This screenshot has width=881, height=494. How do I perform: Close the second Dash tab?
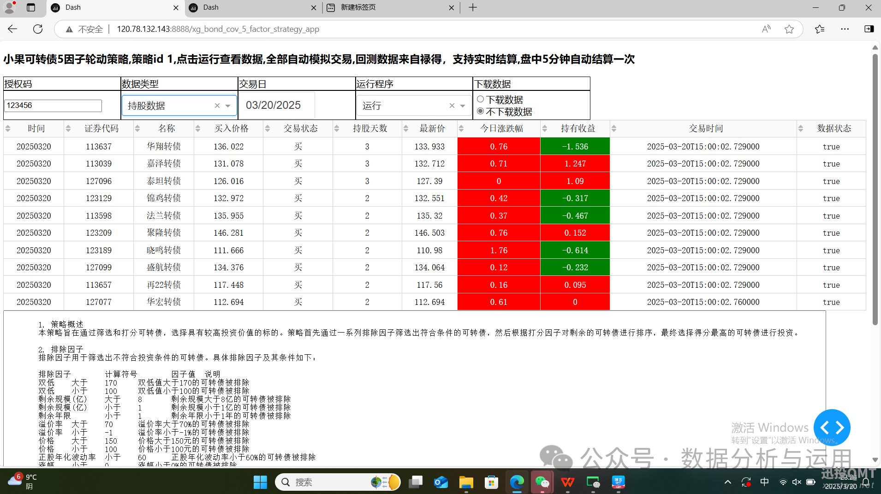pos(314,7)
